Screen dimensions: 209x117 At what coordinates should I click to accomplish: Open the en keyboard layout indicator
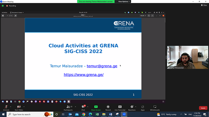pyautogui.click(x=150, y=12)
